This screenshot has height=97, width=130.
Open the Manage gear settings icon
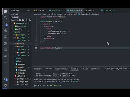(x=5, y=85)
